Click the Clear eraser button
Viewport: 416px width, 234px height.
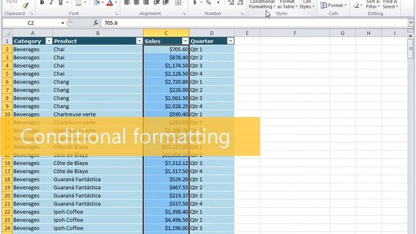357,5
